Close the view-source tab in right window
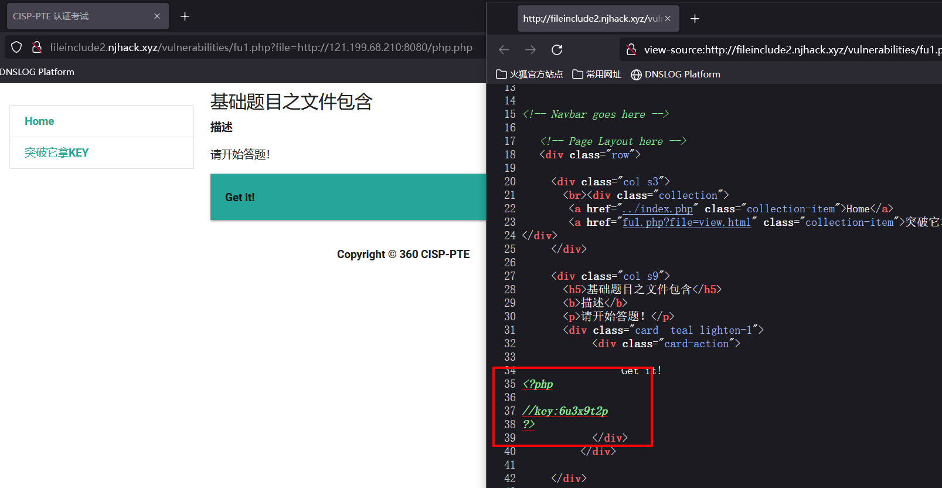The height and width of the screenshot is (488, 942). pos(668,19)
